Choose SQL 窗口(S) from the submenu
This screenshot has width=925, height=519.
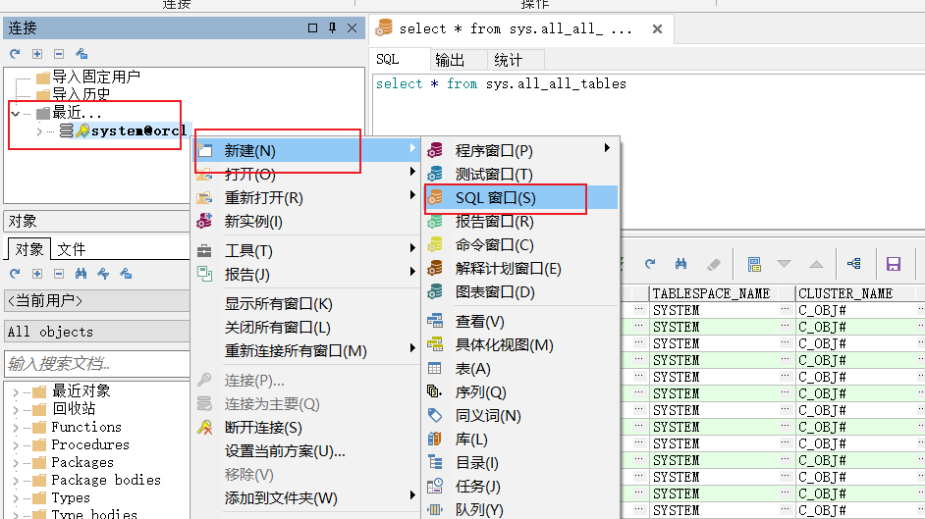520,198
